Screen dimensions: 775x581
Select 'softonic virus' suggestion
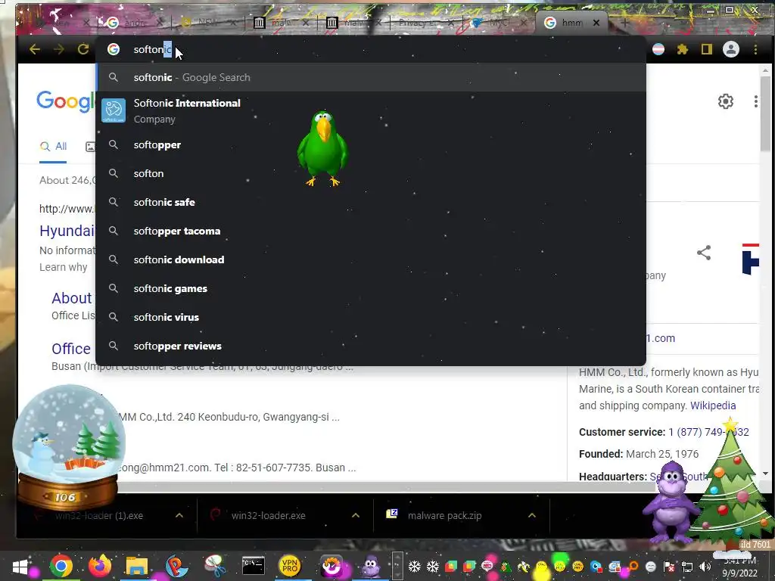click(x=371, y=317)
